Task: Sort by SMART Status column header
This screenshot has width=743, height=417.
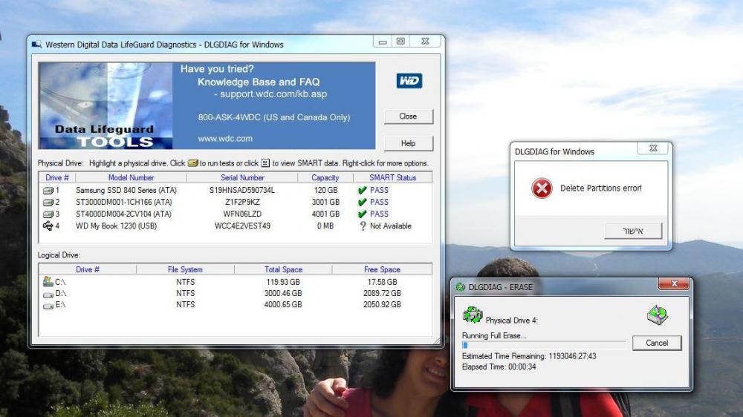Action: [x=392, y=177]
